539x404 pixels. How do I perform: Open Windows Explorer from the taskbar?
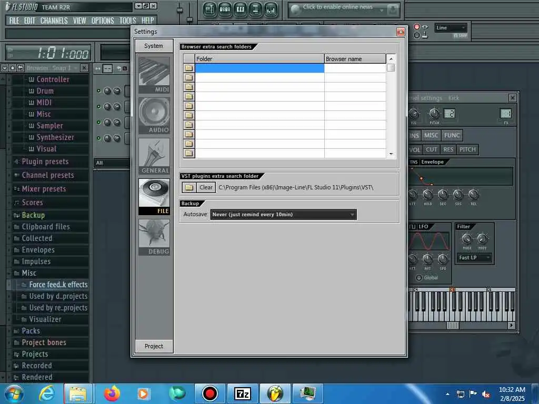(x=78, y=393)
